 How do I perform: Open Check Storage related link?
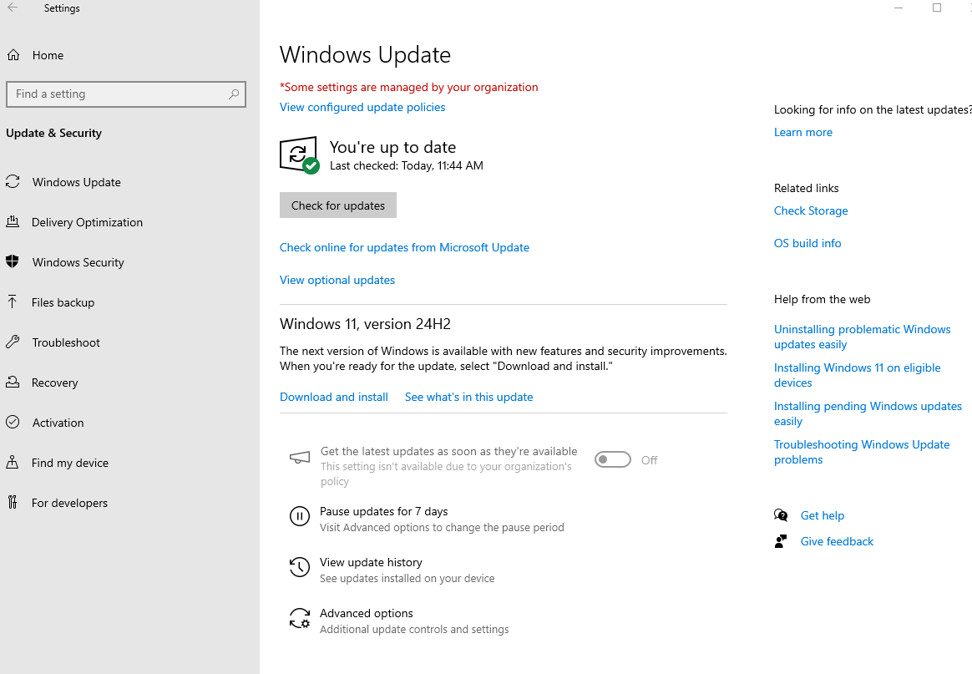(811, 210)
